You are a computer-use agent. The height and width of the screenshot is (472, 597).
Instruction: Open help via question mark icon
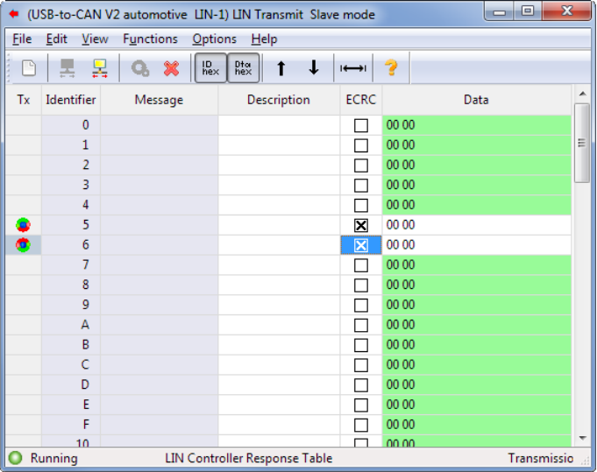click(x=391, y=68)
